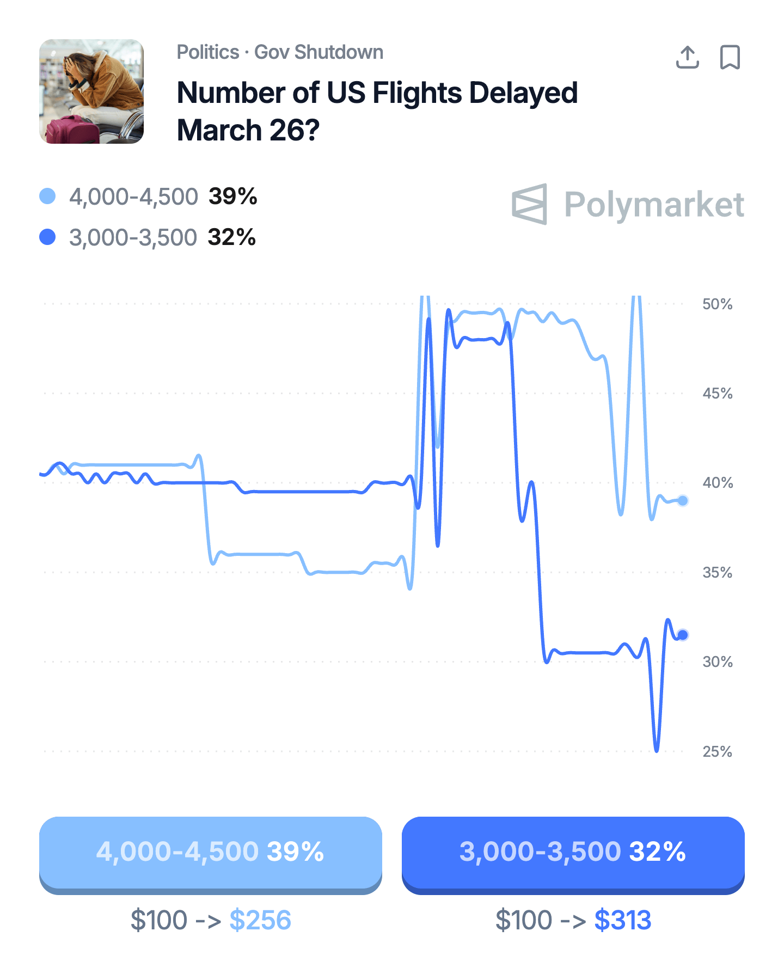Select the 3,000-3,500 legend label
784x980 pixels.
(x=133, y=238)
